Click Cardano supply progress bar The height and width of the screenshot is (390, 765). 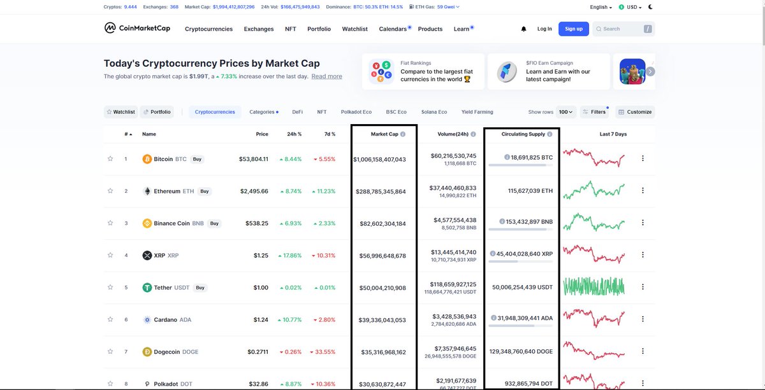(x=521, y=326)
